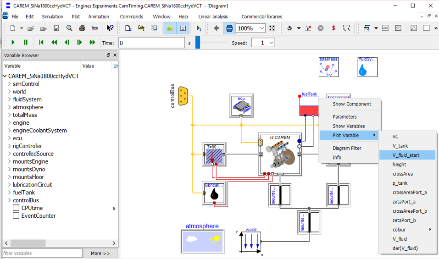The width and height of the screenshot is (439, 259).
Task: Expand the colour submenu arrow
Action: click(x=430, y=229)
